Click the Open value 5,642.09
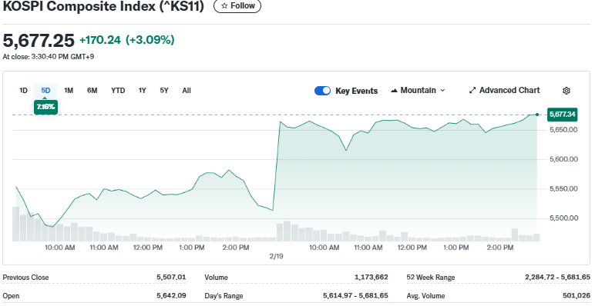The height and width of the screenshot is (306, 595). (x=171, y=296)
